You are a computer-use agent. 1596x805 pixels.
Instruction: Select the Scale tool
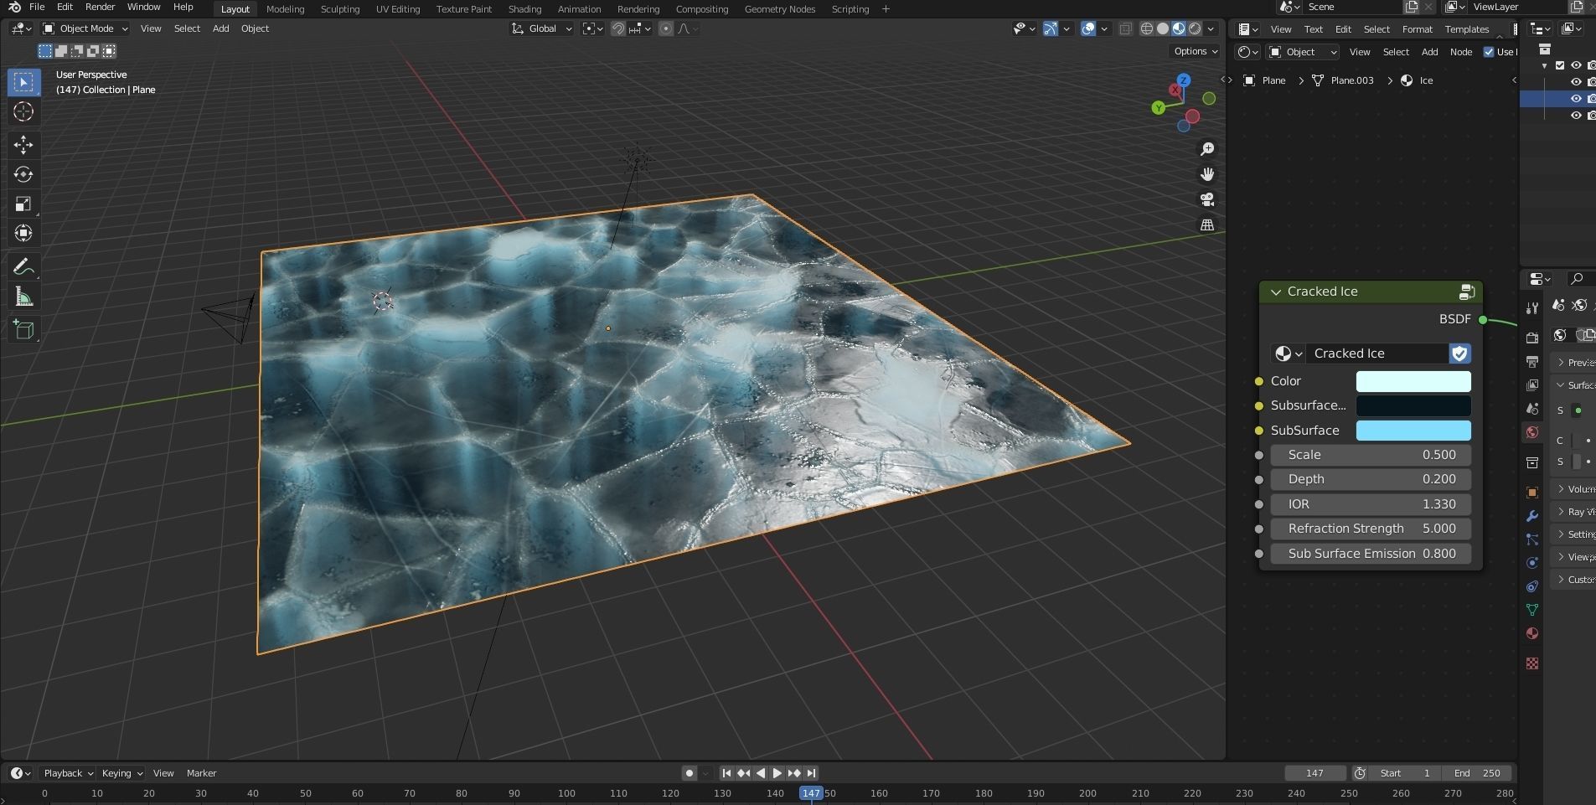pos(23,204)
